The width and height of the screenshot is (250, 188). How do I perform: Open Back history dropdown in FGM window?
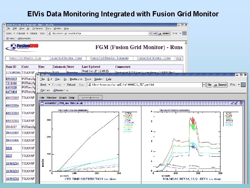[14, 33]
